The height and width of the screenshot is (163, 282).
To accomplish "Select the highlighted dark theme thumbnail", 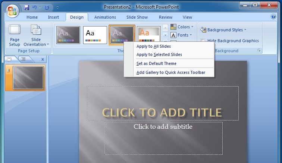I will (x=122, y=35).
